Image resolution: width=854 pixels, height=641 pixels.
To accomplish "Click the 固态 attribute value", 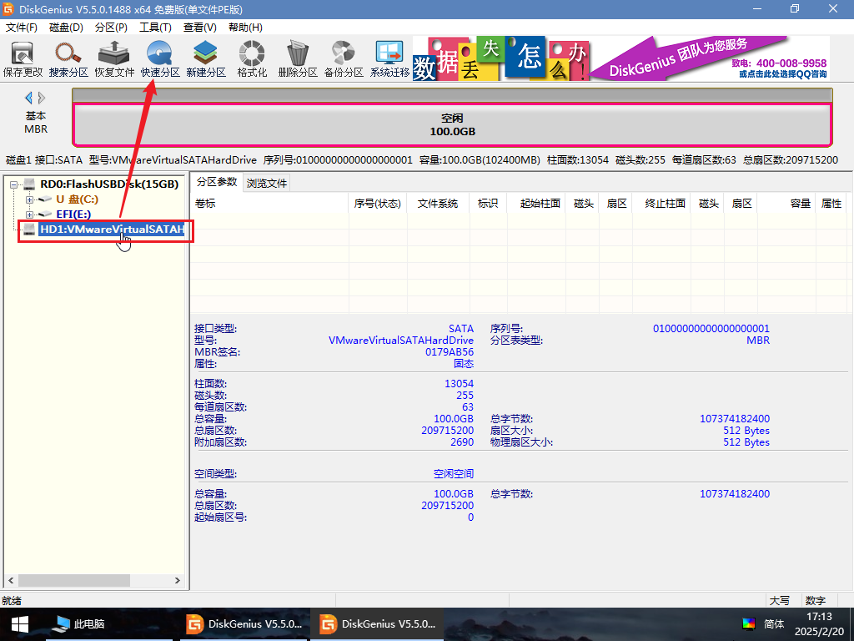I will 464,364.
